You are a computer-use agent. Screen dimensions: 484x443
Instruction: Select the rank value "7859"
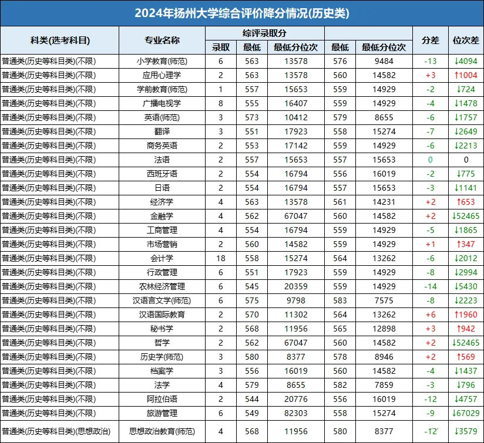[384, 385]
